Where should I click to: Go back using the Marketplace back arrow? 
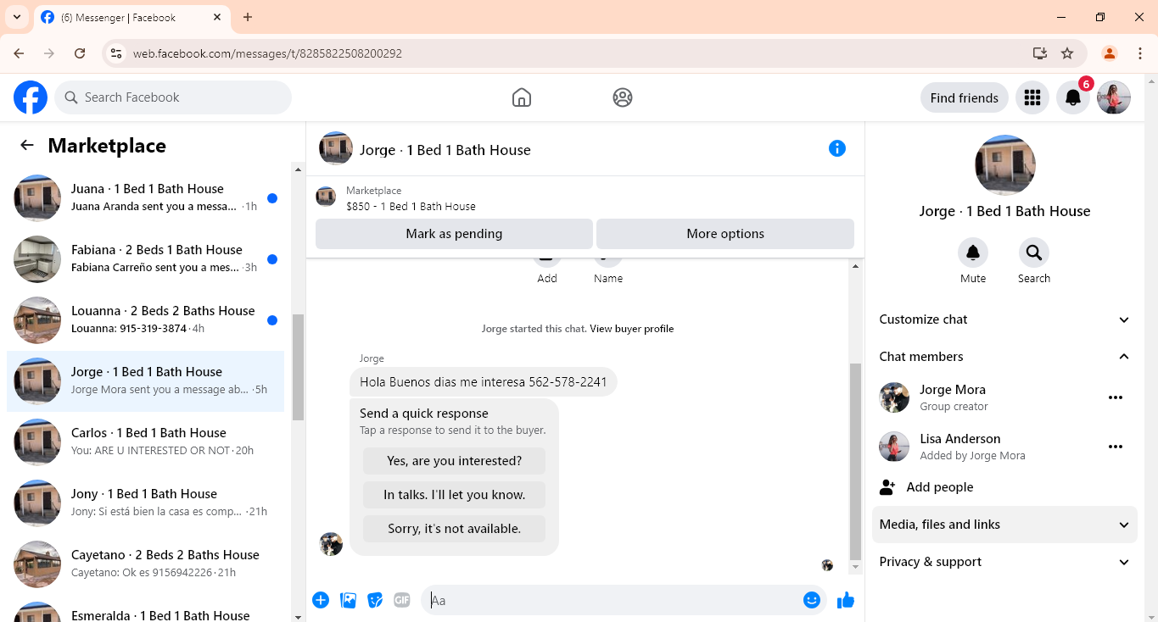pyautogui.click(x=27, y=145)
